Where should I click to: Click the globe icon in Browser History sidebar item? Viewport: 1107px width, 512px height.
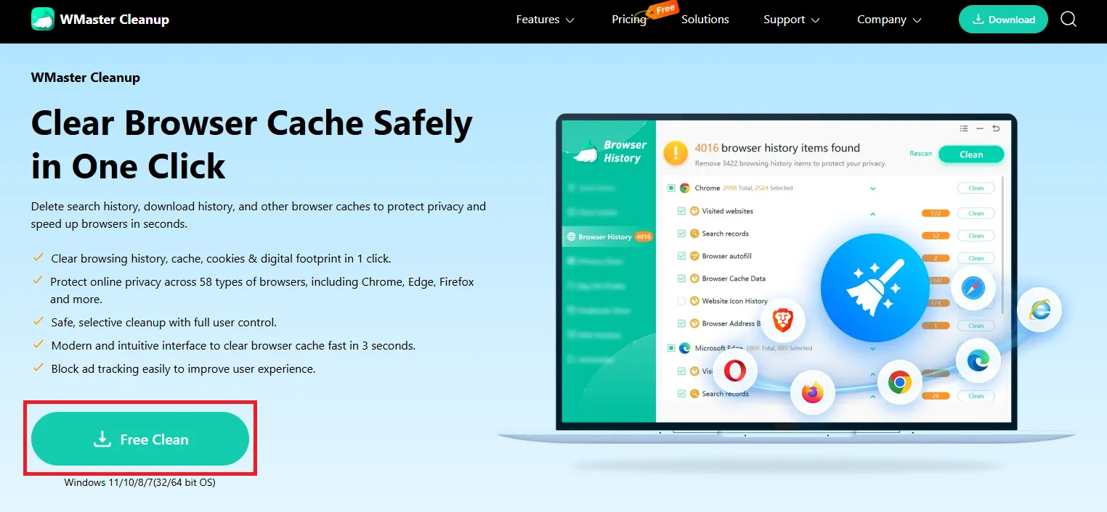pos(572,236)
